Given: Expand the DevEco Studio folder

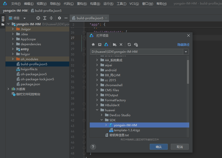Looking at the screenshot, I should pos(102,115).
